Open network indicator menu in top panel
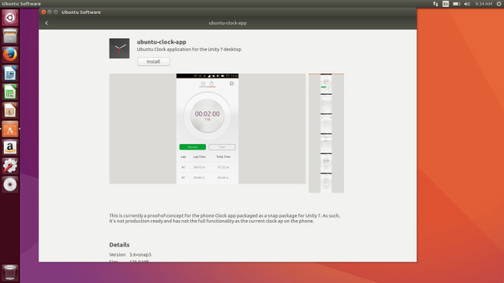 click(x=436, y=4)
